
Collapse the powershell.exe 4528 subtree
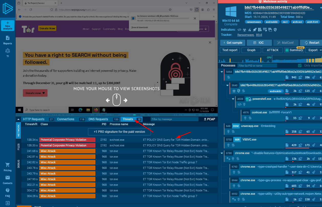233,99
